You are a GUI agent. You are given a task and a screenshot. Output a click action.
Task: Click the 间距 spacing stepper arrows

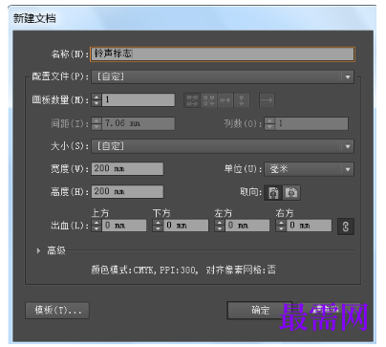tap(96, 123)
